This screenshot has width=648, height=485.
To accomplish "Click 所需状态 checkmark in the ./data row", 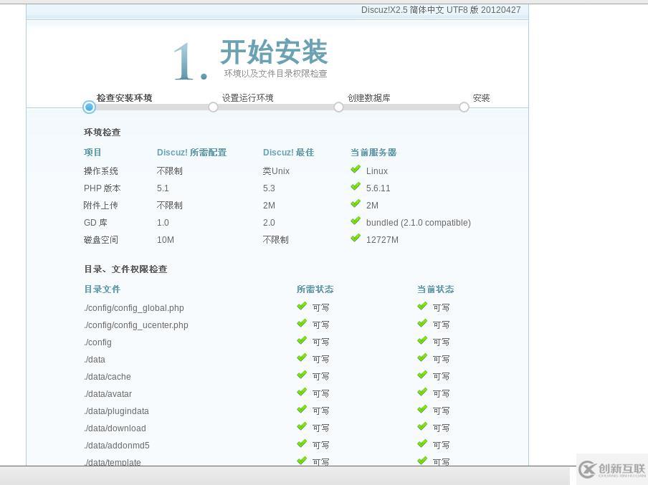I will pos(302,357).
